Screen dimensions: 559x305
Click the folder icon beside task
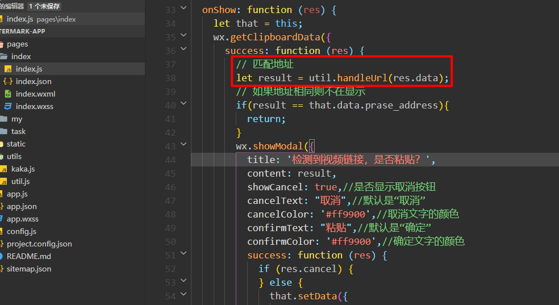[x=3, y=131]
